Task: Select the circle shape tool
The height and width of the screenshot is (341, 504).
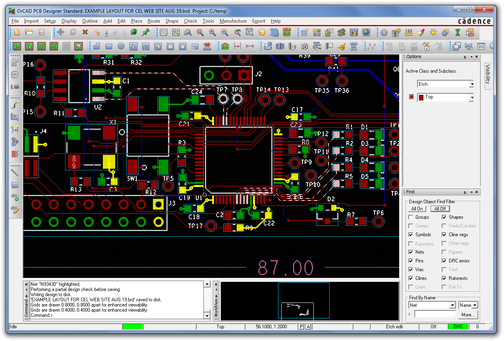Action: click(121, 46)
